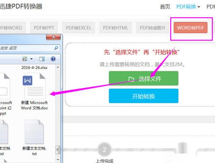Expand the PDF转换 dropdown menu
This screenshot has width=215, height=163.
[188, 6]
